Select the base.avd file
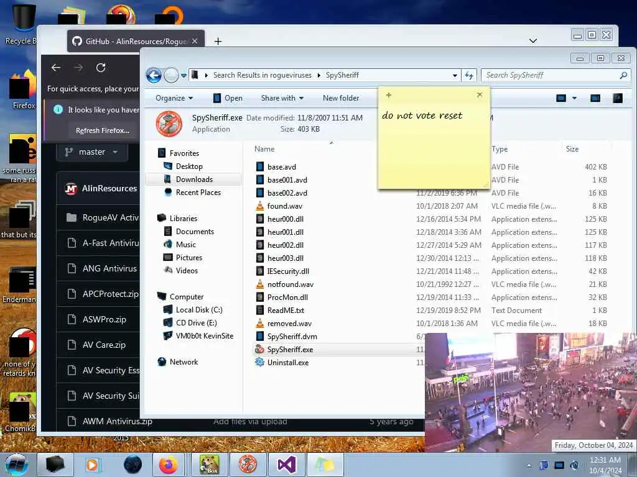This screenshot has height=477, width=637. [282, 166]
